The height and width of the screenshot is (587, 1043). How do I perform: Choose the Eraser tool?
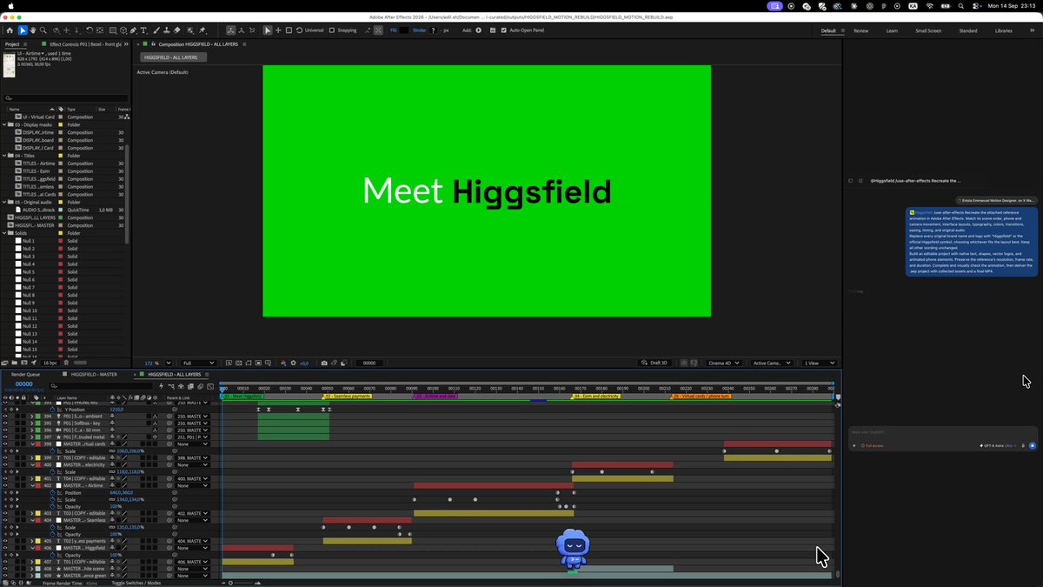(x=176, y=30)
